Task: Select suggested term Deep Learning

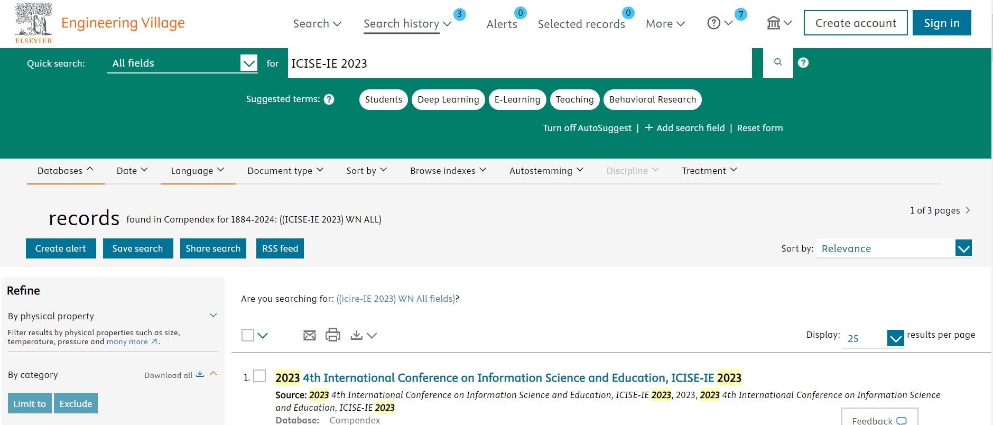Action: point(448,99)
